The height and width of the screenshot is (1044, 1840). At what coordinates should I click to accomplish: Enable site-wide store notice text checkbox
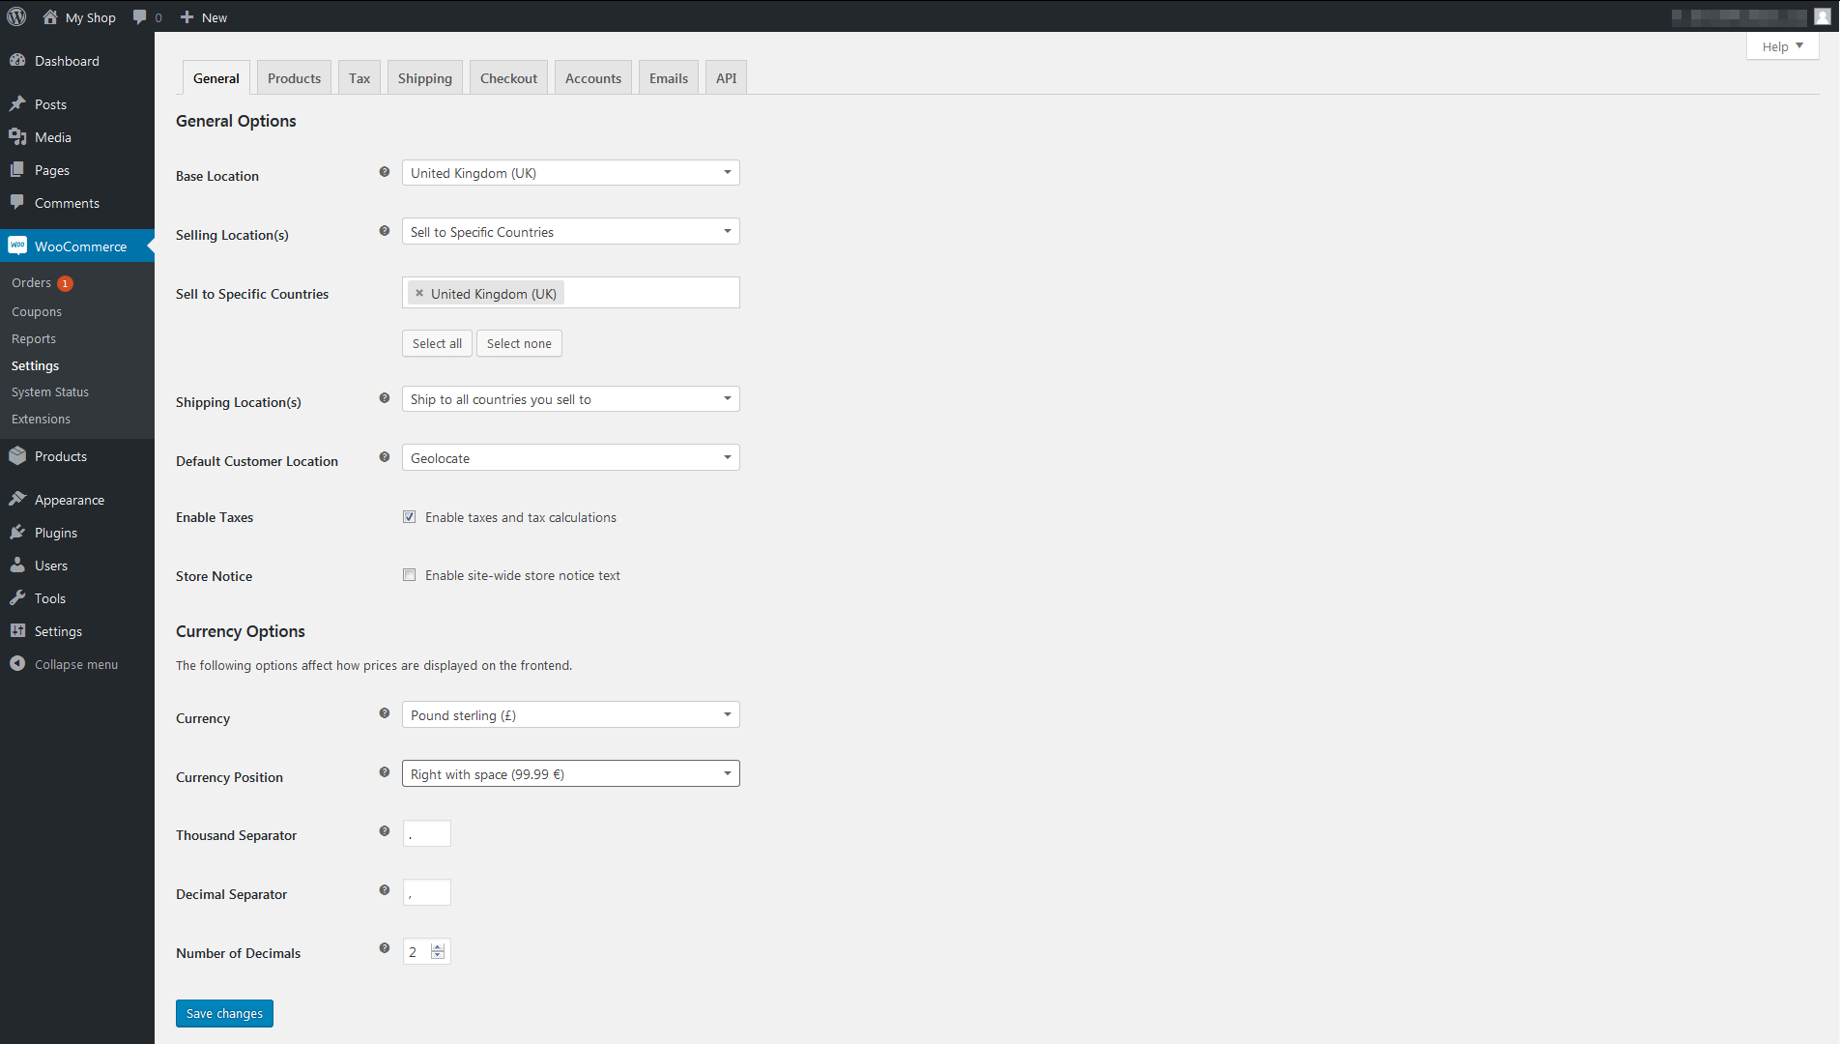[x=410, y=575]
